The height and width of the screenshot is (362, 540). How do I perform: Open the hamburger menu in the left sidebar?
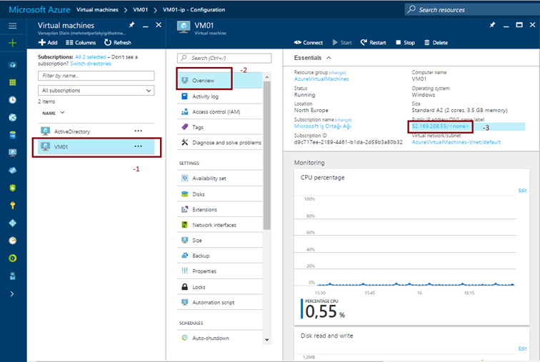(12, 26)
